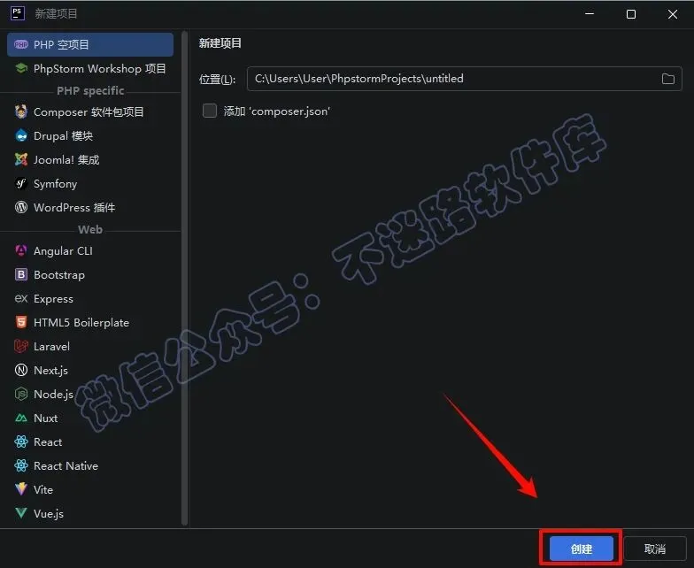Screen dimensions: 694x568
Task: Select Vue.js project type
Action: tap(90, 513)
